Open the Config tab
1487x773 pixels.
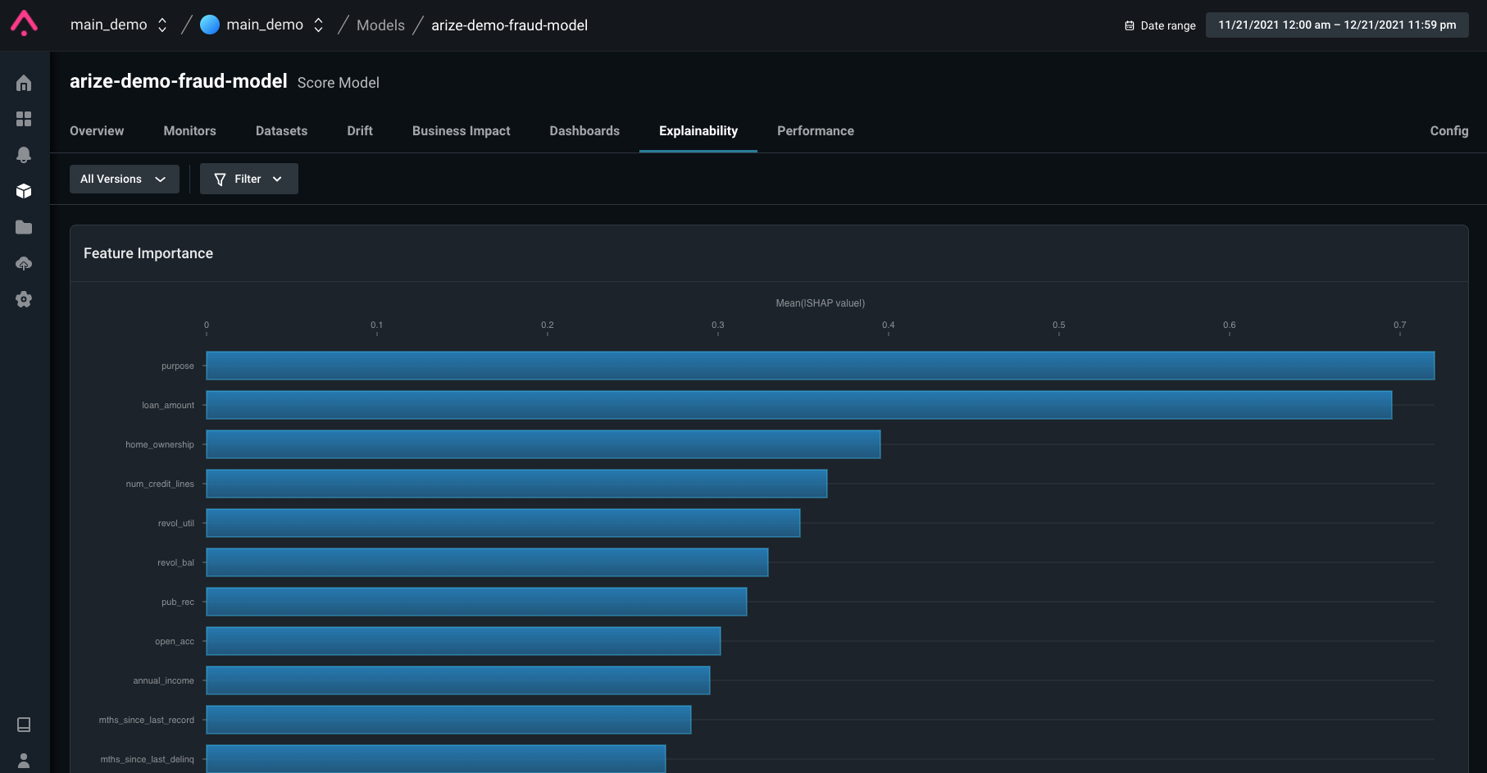pos(1449,130)
